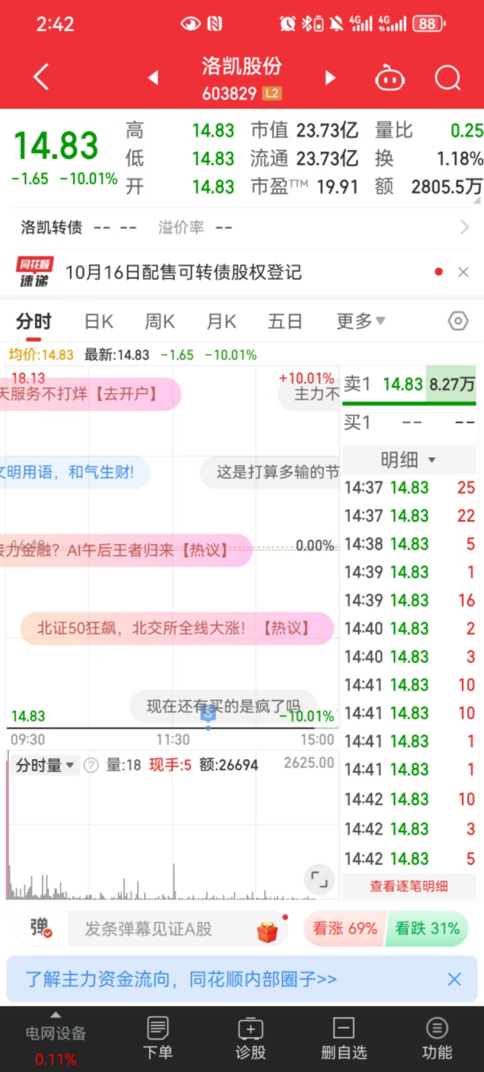The width and height of the screenshot is (484, 1072).
Task: Open 查看逐笔明细 link
Action: click(x=409, y=886)
